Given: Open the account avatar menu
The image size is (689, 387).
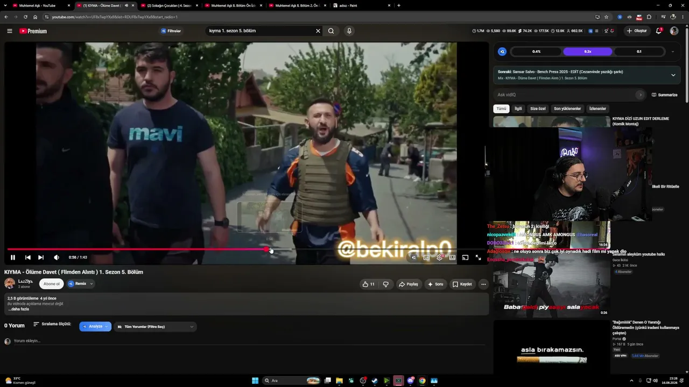Looking at the screenshot, I should pyautogui.click(x=674, y=31).
